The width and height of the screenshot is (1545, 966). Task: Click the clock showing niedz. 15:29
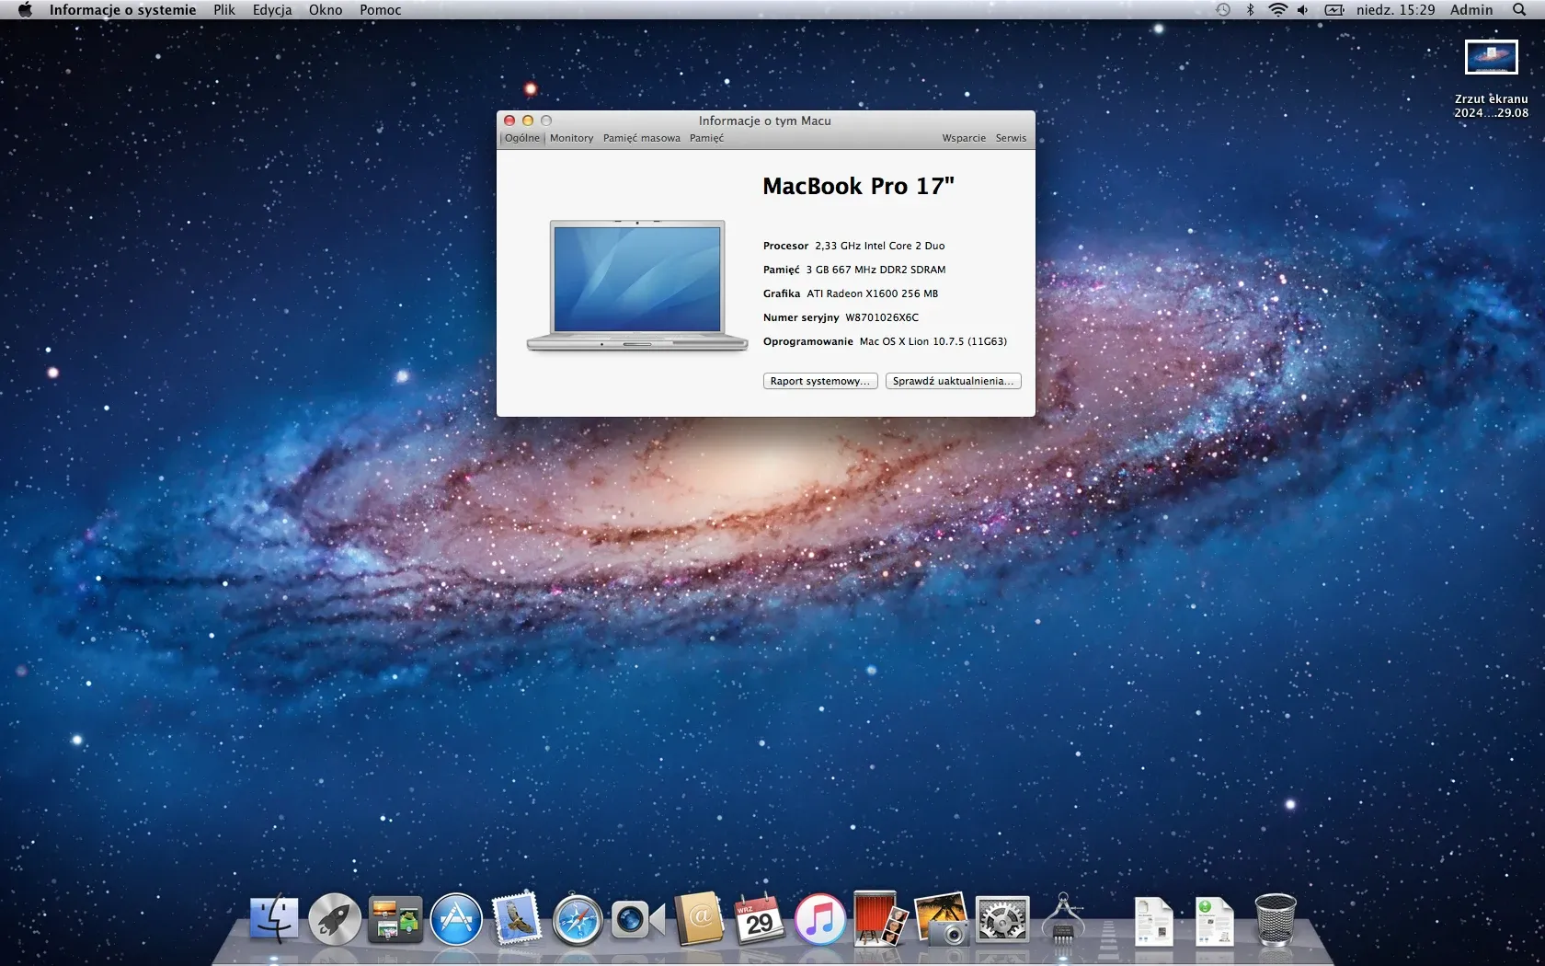point(1395,9)
